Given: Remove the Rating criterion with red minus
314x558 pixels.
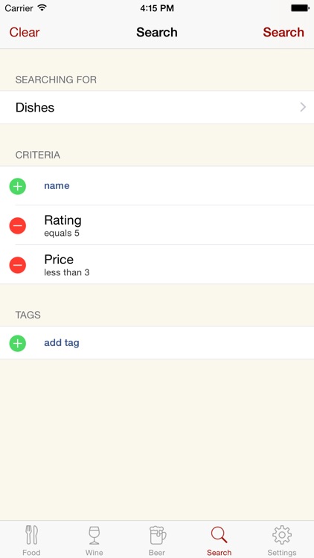Looking at the screenshot, I should point(17,225).
